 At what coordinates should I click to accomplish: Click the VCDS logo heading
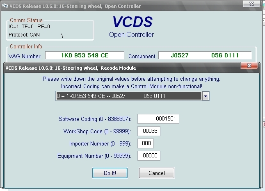coord(132,22)
